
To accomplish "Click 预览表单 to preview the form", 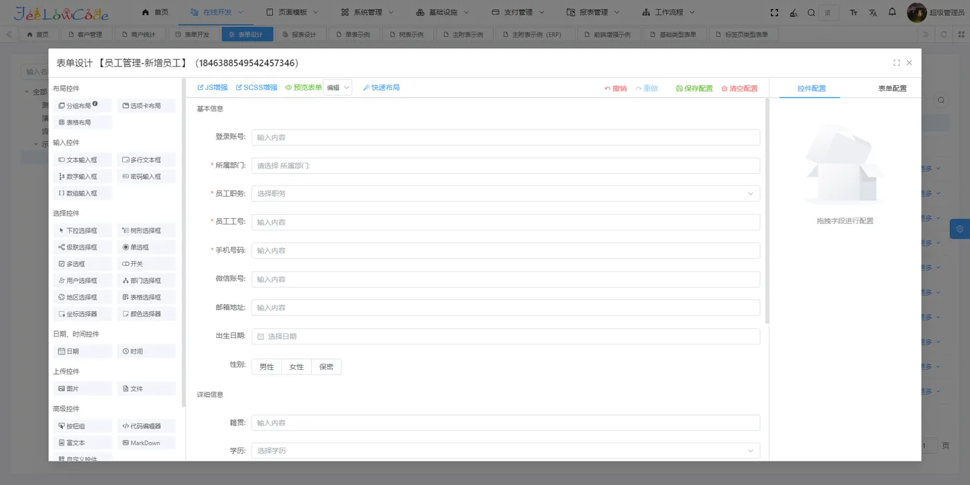I will pyautogui.click(x=303, y=88).
